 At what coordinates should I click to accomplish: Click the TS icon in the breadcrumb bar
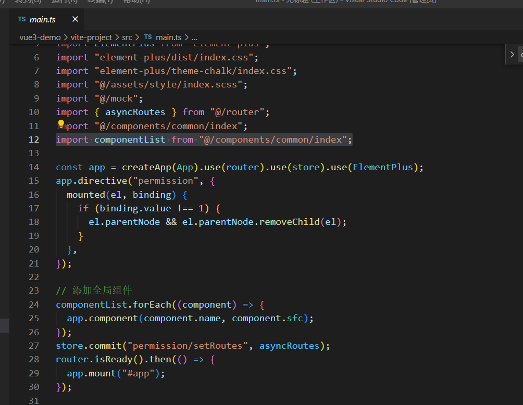(148, 37)
